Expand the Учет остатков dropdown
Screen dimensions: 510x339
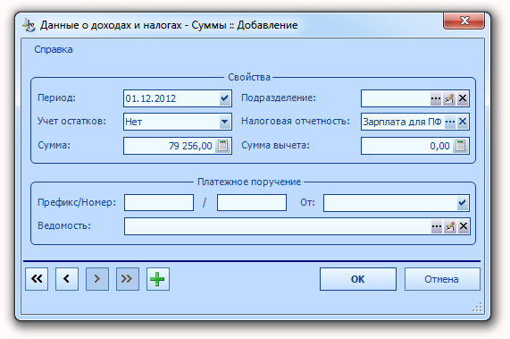225,122
